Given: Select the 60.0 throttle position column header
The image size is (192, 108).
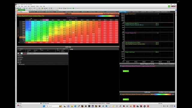Looking at the screenshot, I should [81, 20].
